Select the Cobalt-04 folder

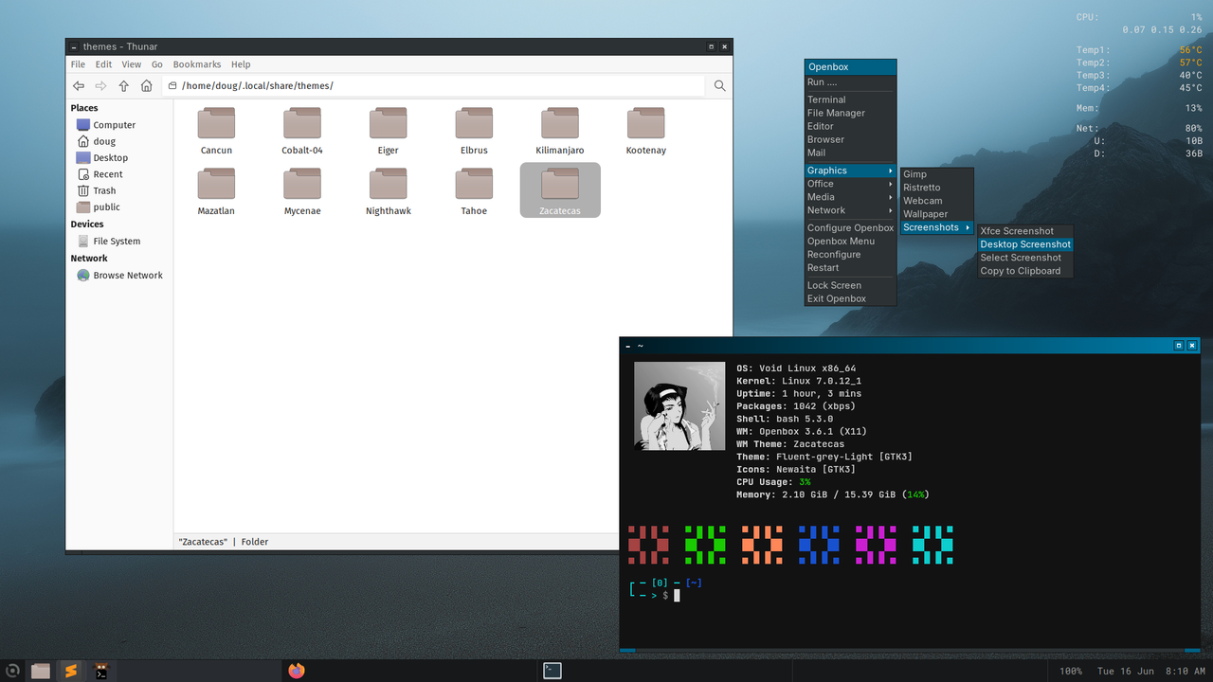pos(302,131)
